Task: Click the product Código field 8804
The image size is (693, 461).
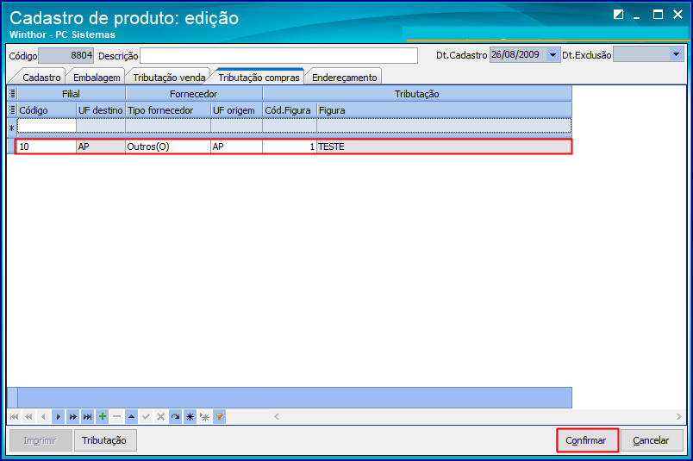Action: [66, 56]
